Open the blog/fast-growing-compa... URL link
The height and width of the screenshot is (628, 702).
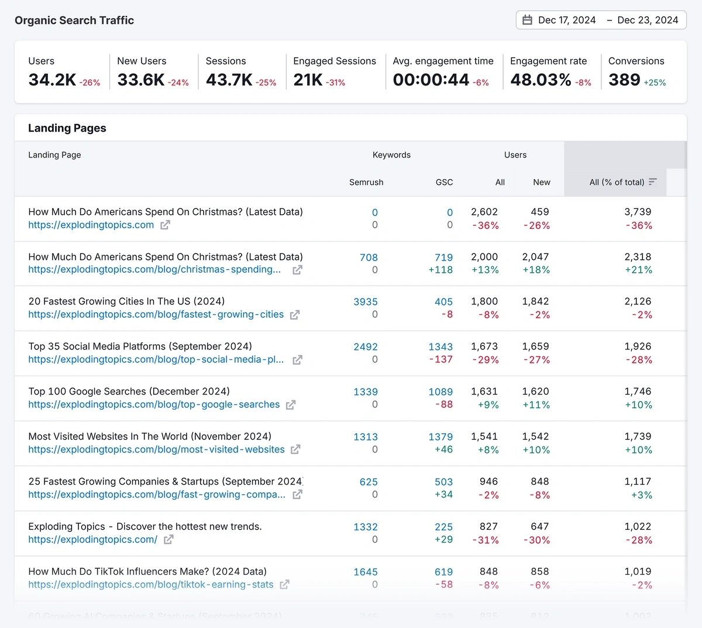tap(157, 495)
